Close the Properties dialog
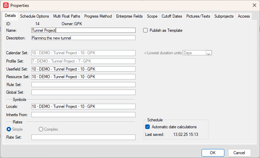This screenshot has width=260, height=158. coord(254,5)
